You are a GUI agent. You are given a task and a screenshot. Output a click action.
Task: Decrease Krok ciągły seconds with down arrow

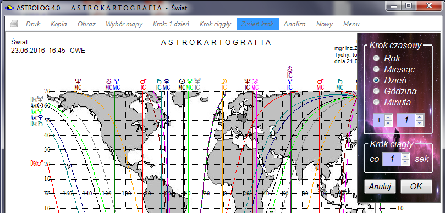pyautogui.click(x=405, y=162)
